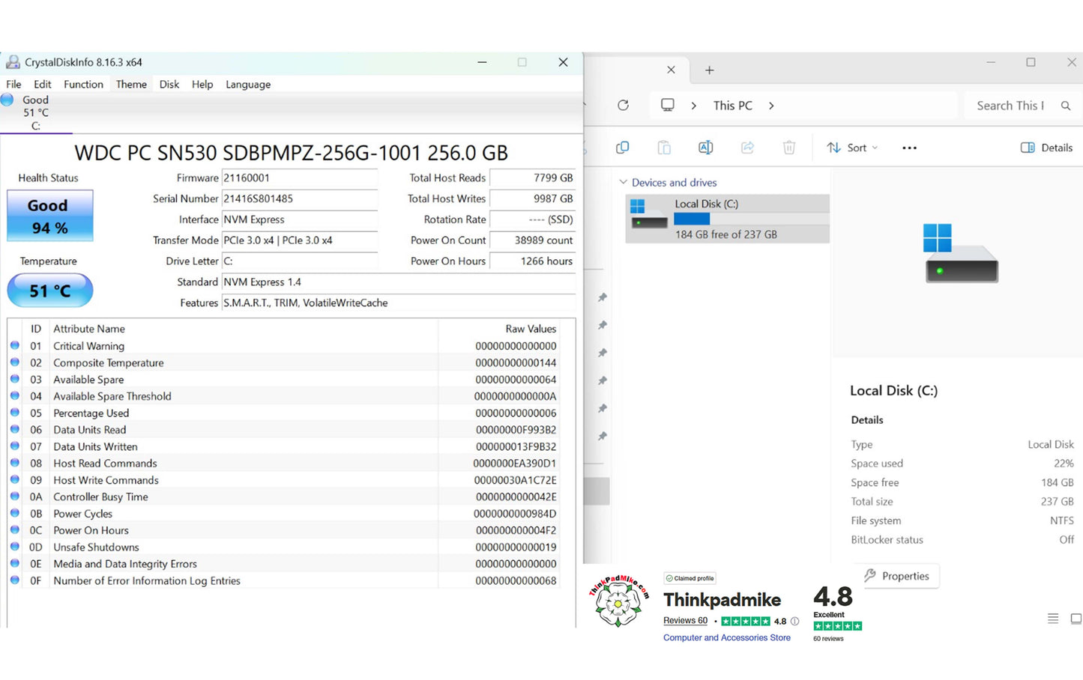1083x680 pixels.
Task: Click the Drive Letter C: field
Action: 300,261
